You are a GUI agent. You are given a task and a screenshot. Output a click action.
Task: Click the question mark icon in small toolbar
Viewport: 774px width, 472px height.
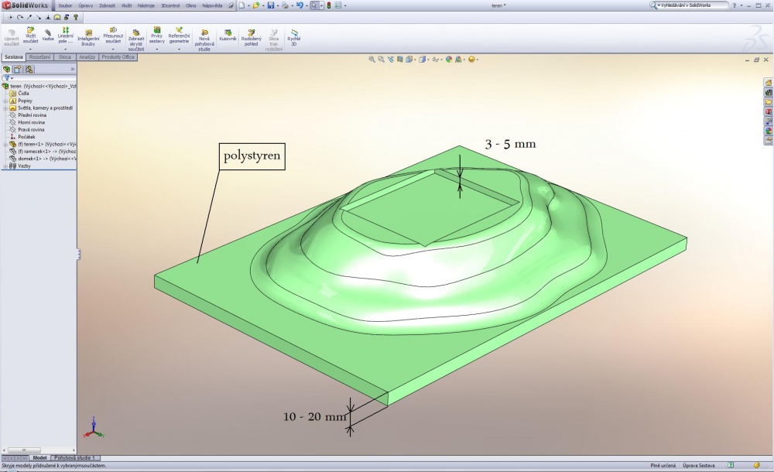(x=76, y=17)
